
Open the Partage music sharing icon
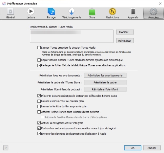pos(51,11)
